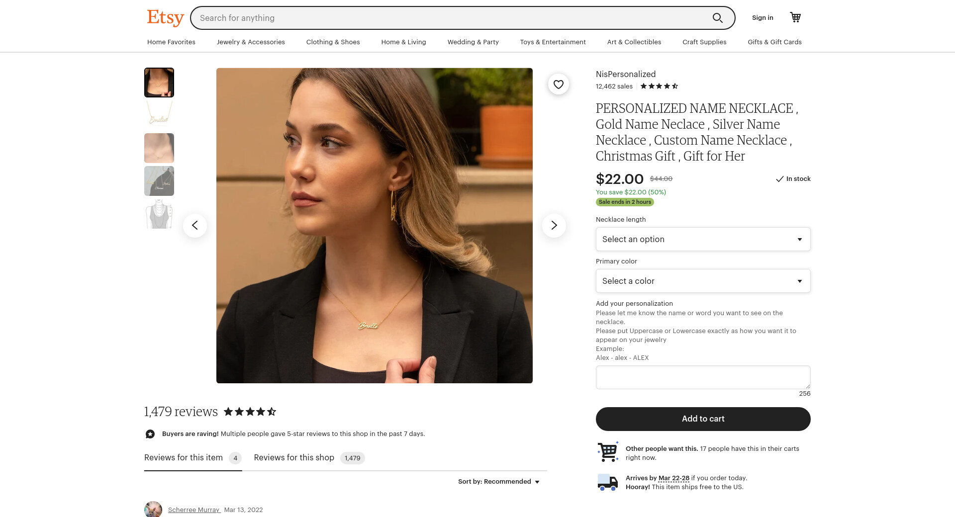Click Sign in
Viewport: 955px width, 517px height.
click(763, 18)
